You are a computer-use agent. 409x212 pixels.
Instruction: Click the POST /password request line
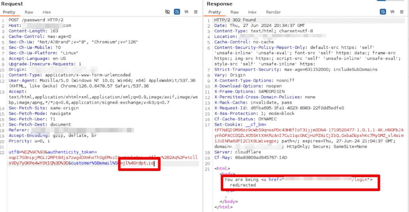(x=32, y=20)
